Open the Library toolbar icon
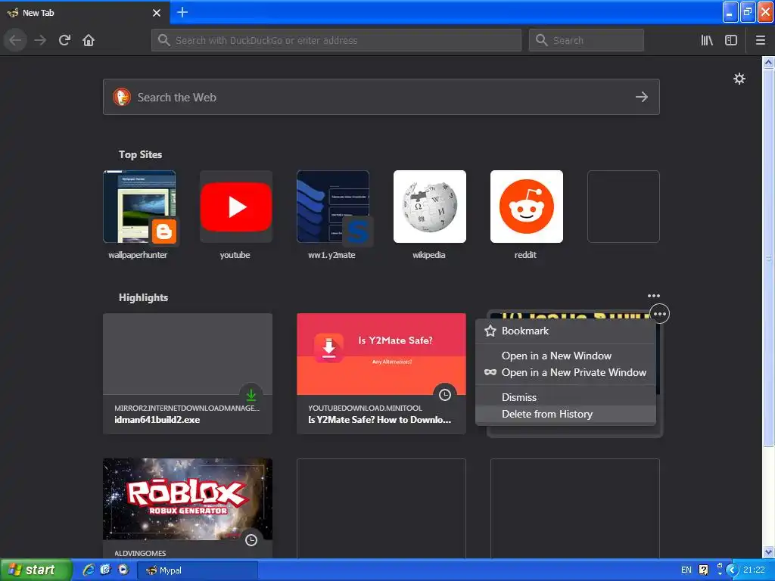 (x=707, y=40)
